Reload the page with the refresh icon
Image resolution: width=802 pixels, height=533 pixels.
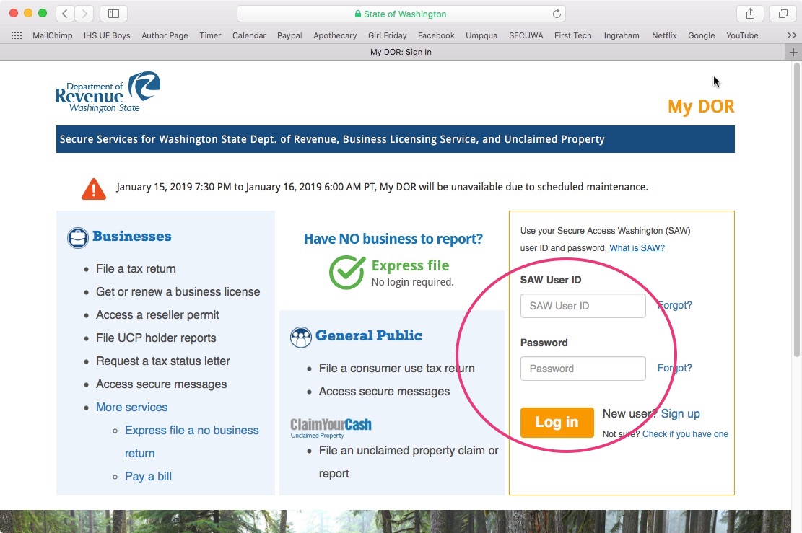[x=557, y=14]
